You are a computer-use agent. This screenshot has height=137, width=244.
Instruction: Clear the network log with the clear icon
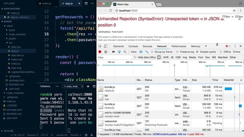click(106, 52)
